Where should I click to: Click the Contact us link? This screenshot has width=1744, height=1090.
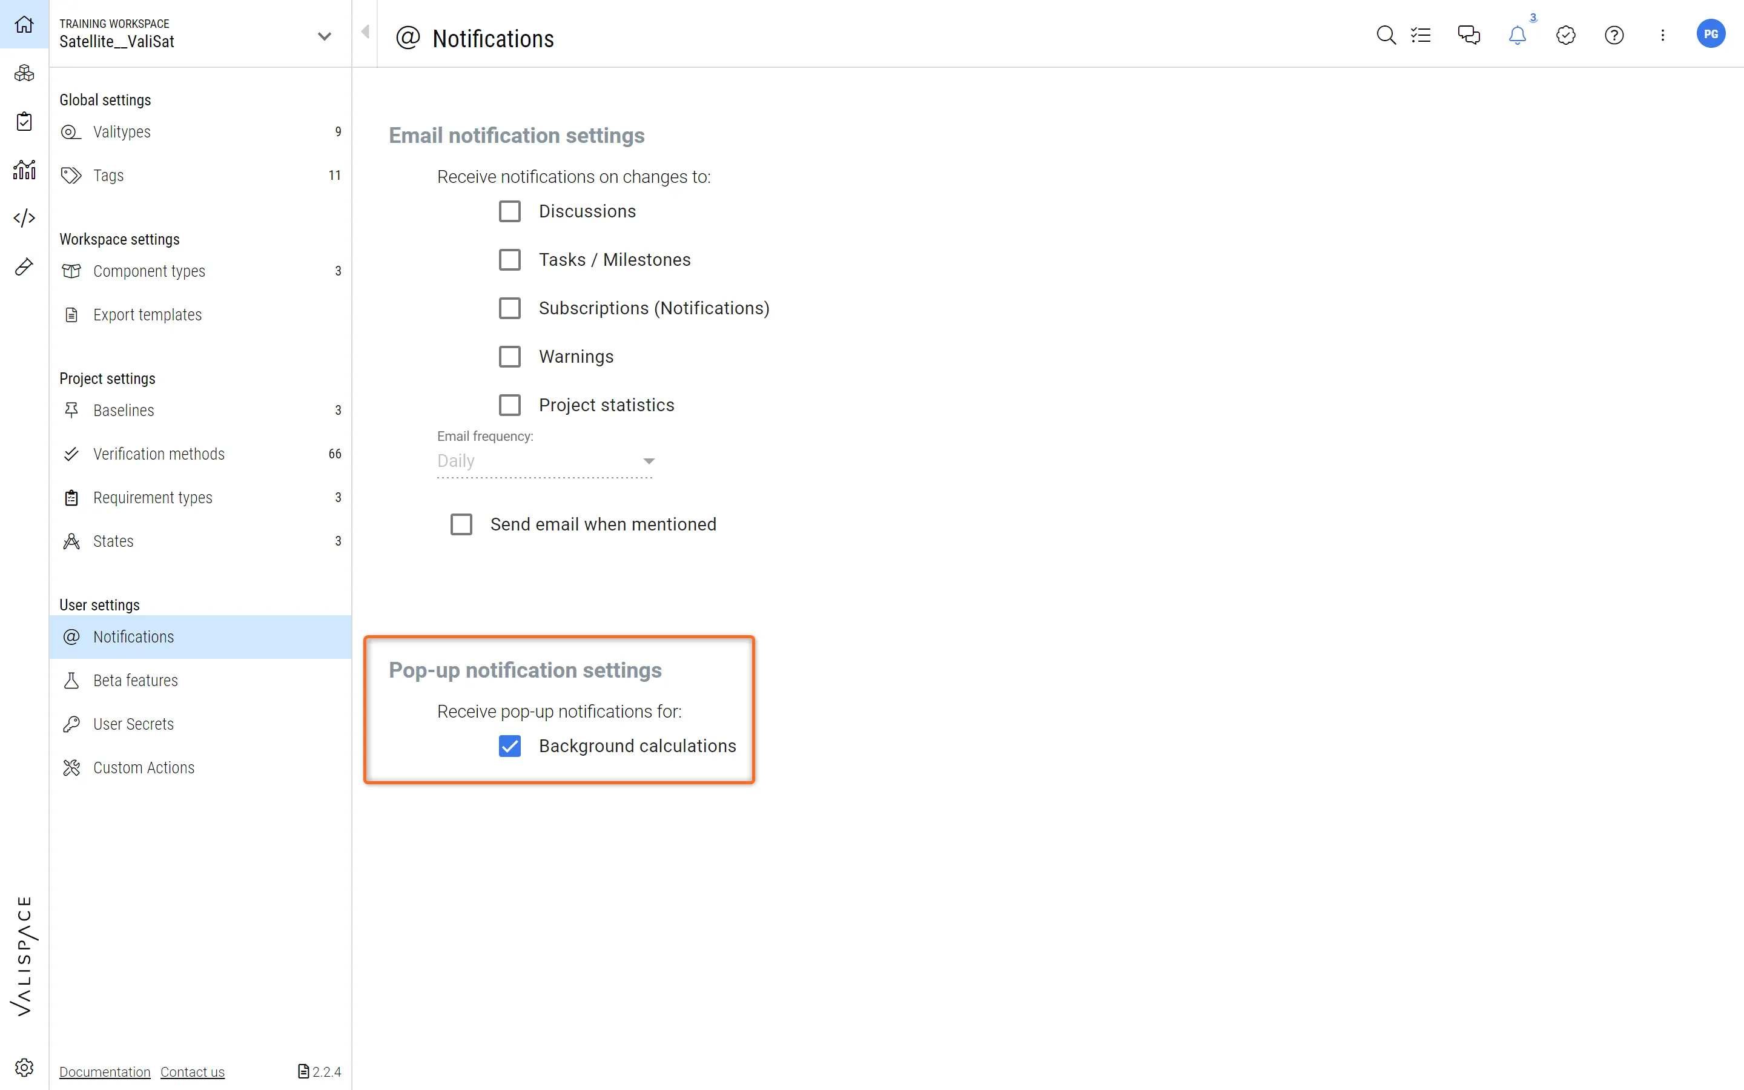click(193, 1072)
